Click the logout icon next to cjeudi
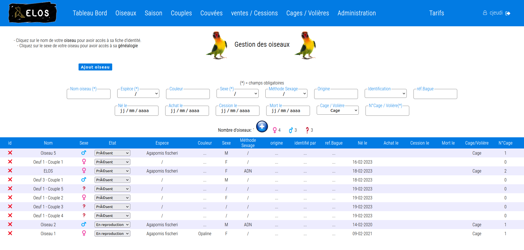Viewport: 524px width, 250px height. 508,13
